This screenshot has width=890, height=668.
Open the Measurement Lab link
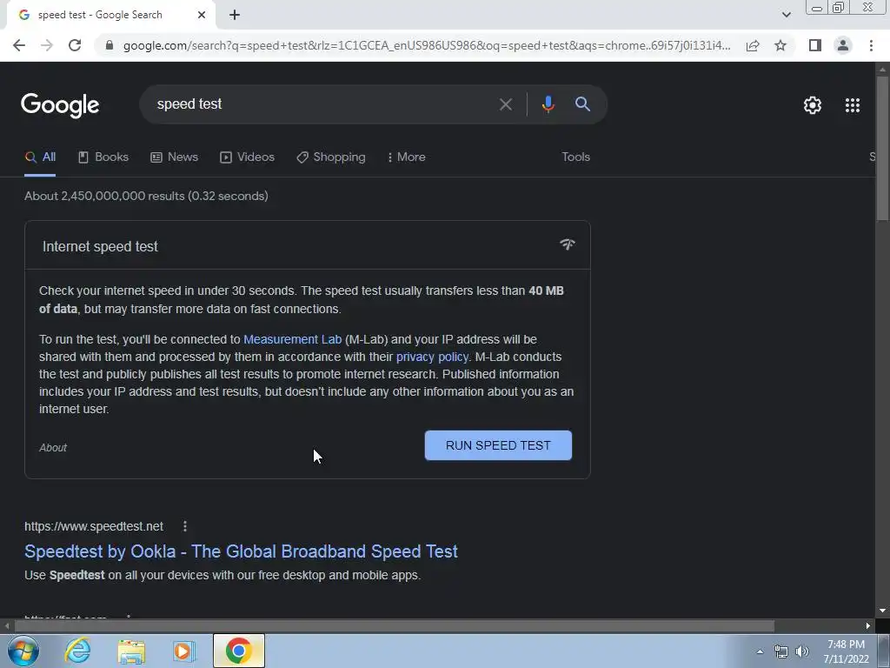[x=292, y=339]
